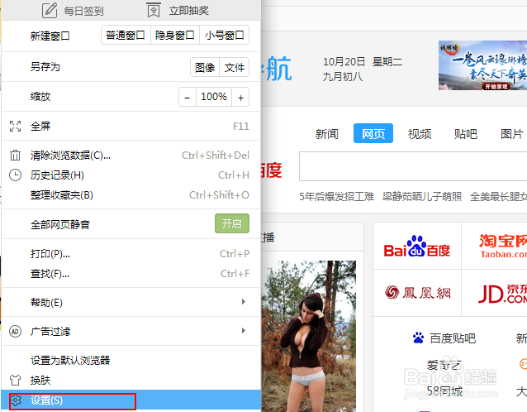Select 打印(P)... menu item
The height and width of the screenshot is (412, 527).
131,253
